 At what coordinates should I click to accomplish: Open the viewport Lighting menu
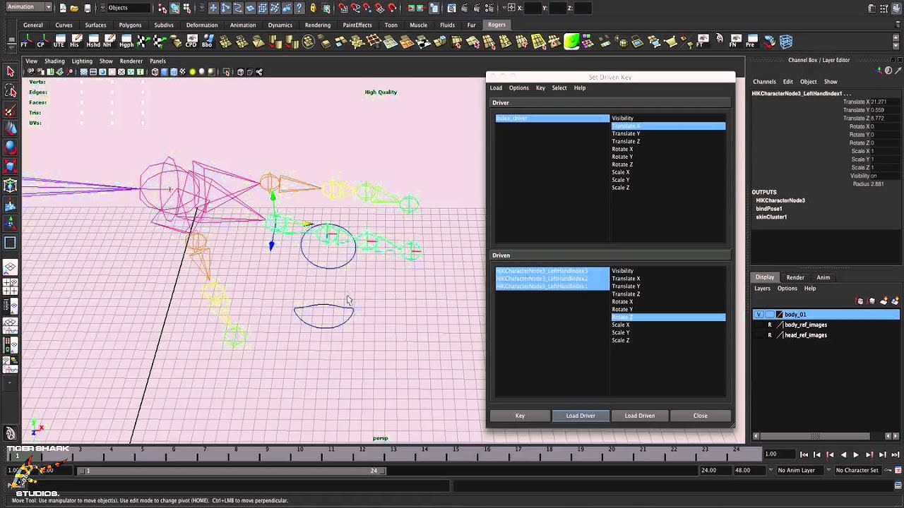pos(82,61)
